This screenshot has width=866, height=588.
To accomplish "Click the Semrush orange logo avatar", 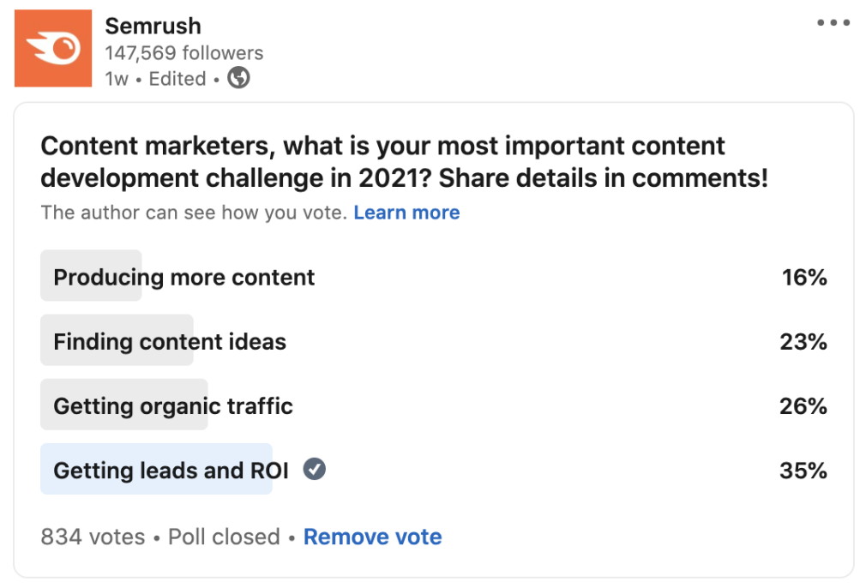I will pos(53,48).
